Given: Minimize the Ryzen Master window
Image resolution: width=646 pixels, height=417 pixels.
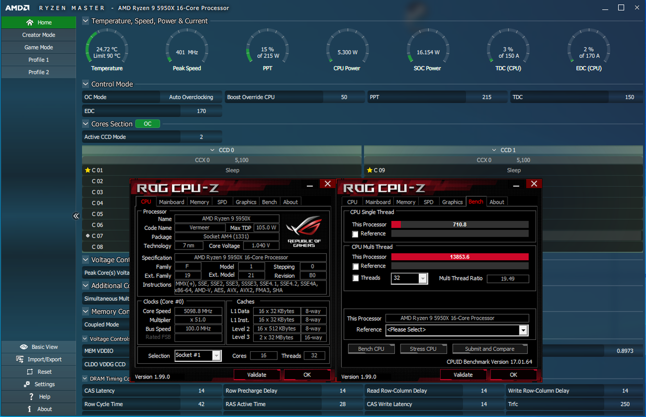Looking at the screenshot, I should click(604, 8).
